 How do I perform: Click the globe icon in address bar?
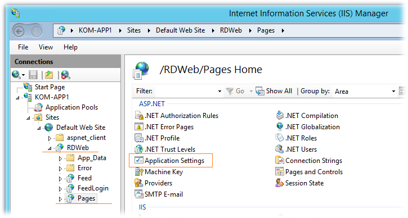61,30
